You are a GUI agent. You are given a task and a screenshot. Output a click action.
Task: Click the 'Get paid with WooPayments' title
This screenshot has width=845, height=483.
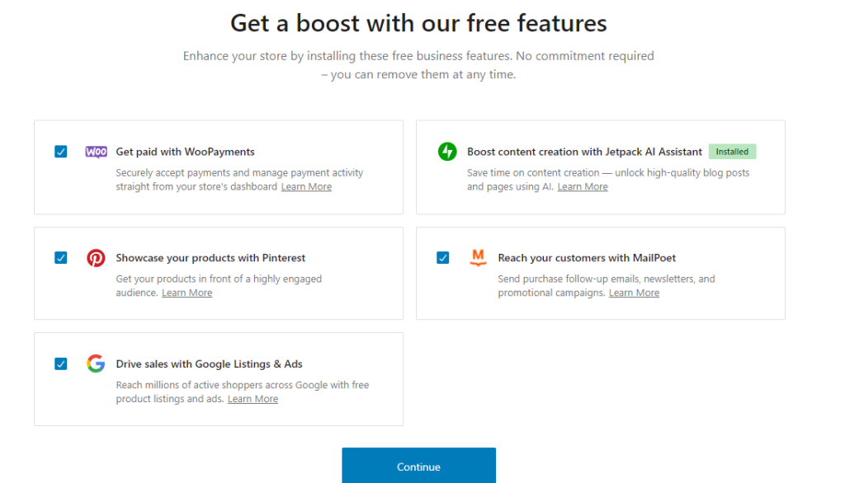185,152
